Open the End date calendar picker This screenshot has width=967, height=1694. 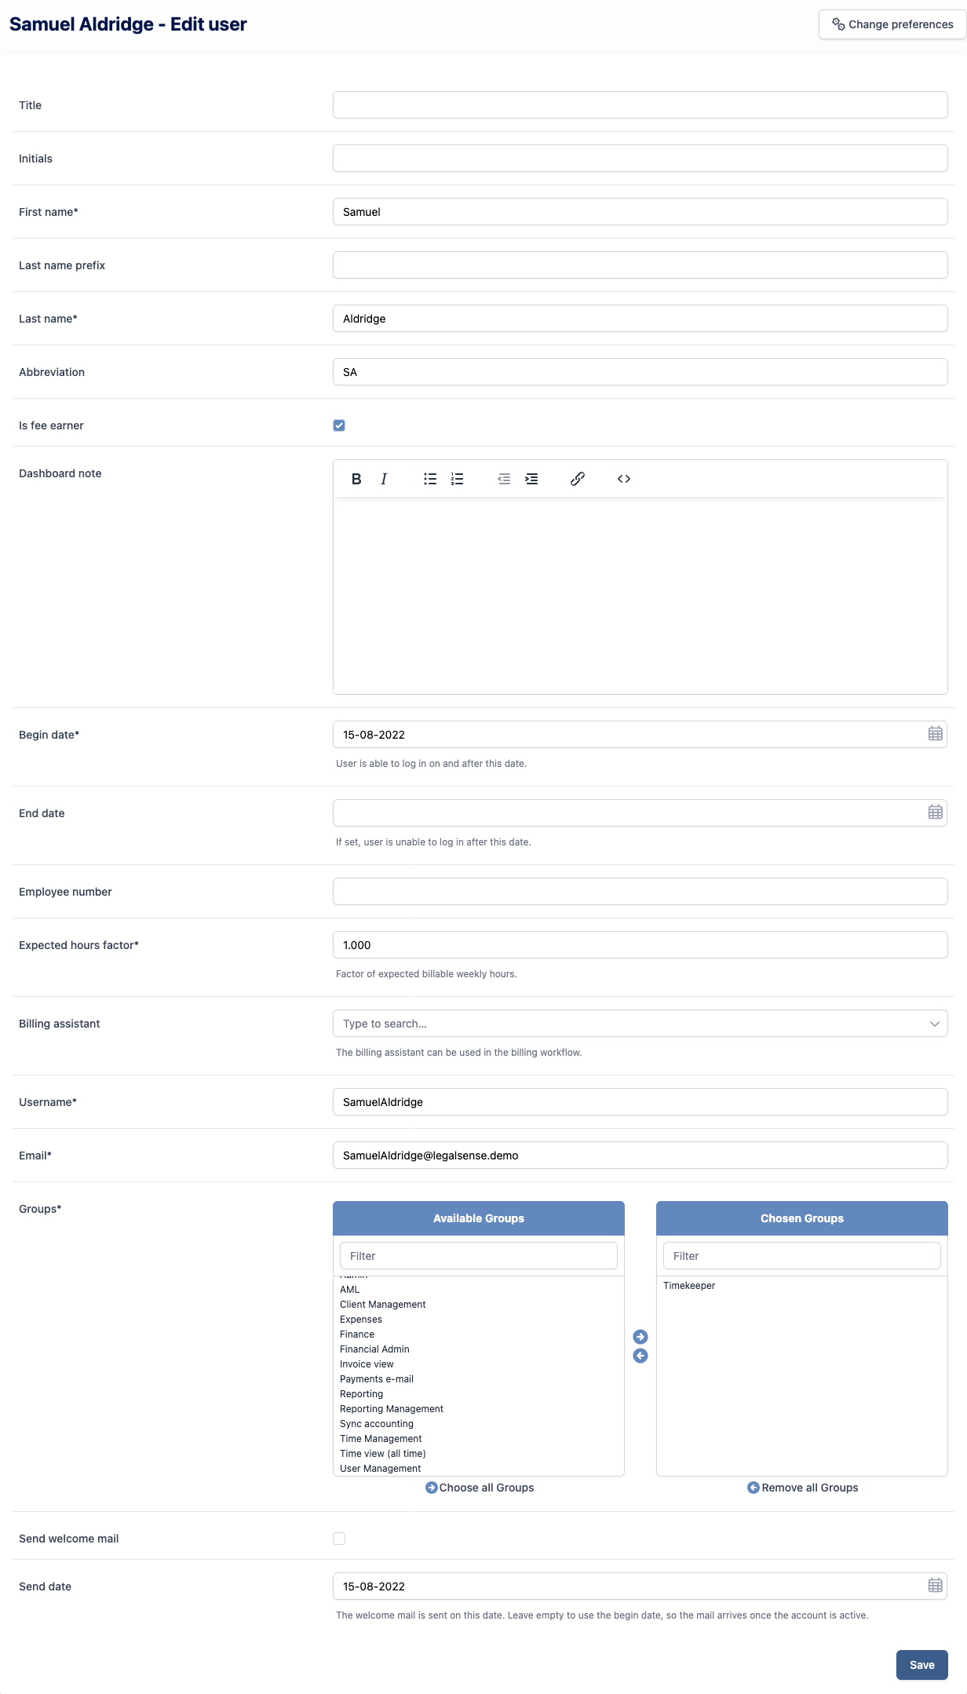coord(935,812)
